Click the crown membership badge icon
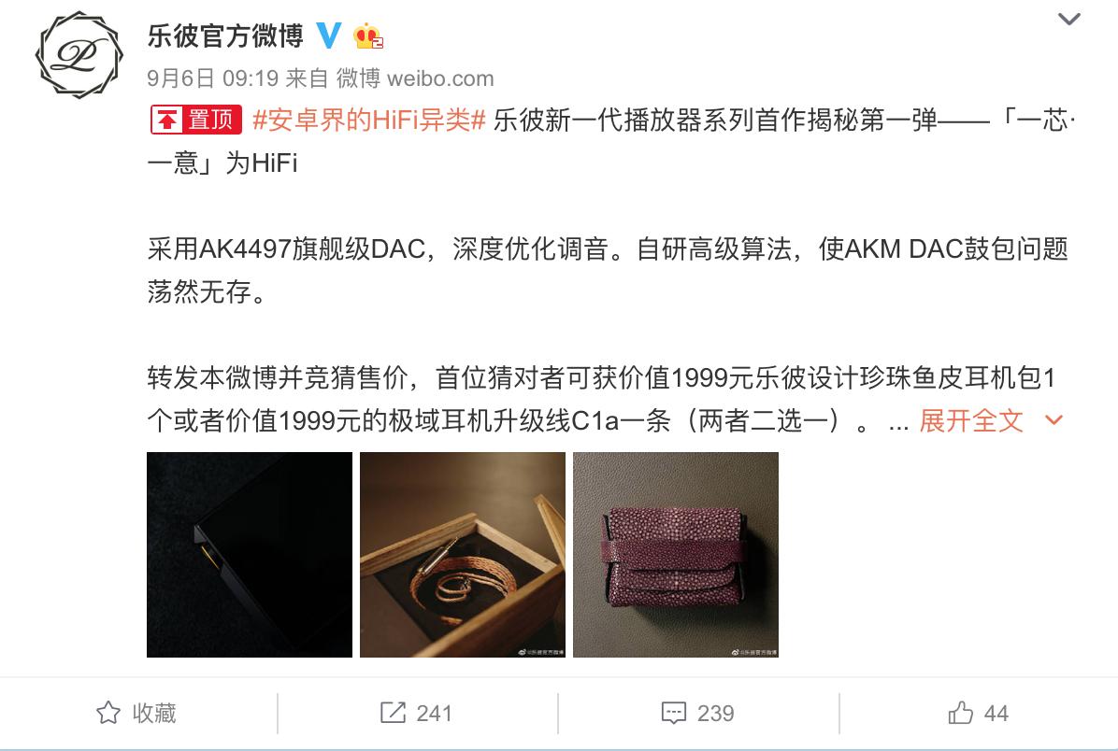 click(x=368, y=35)
